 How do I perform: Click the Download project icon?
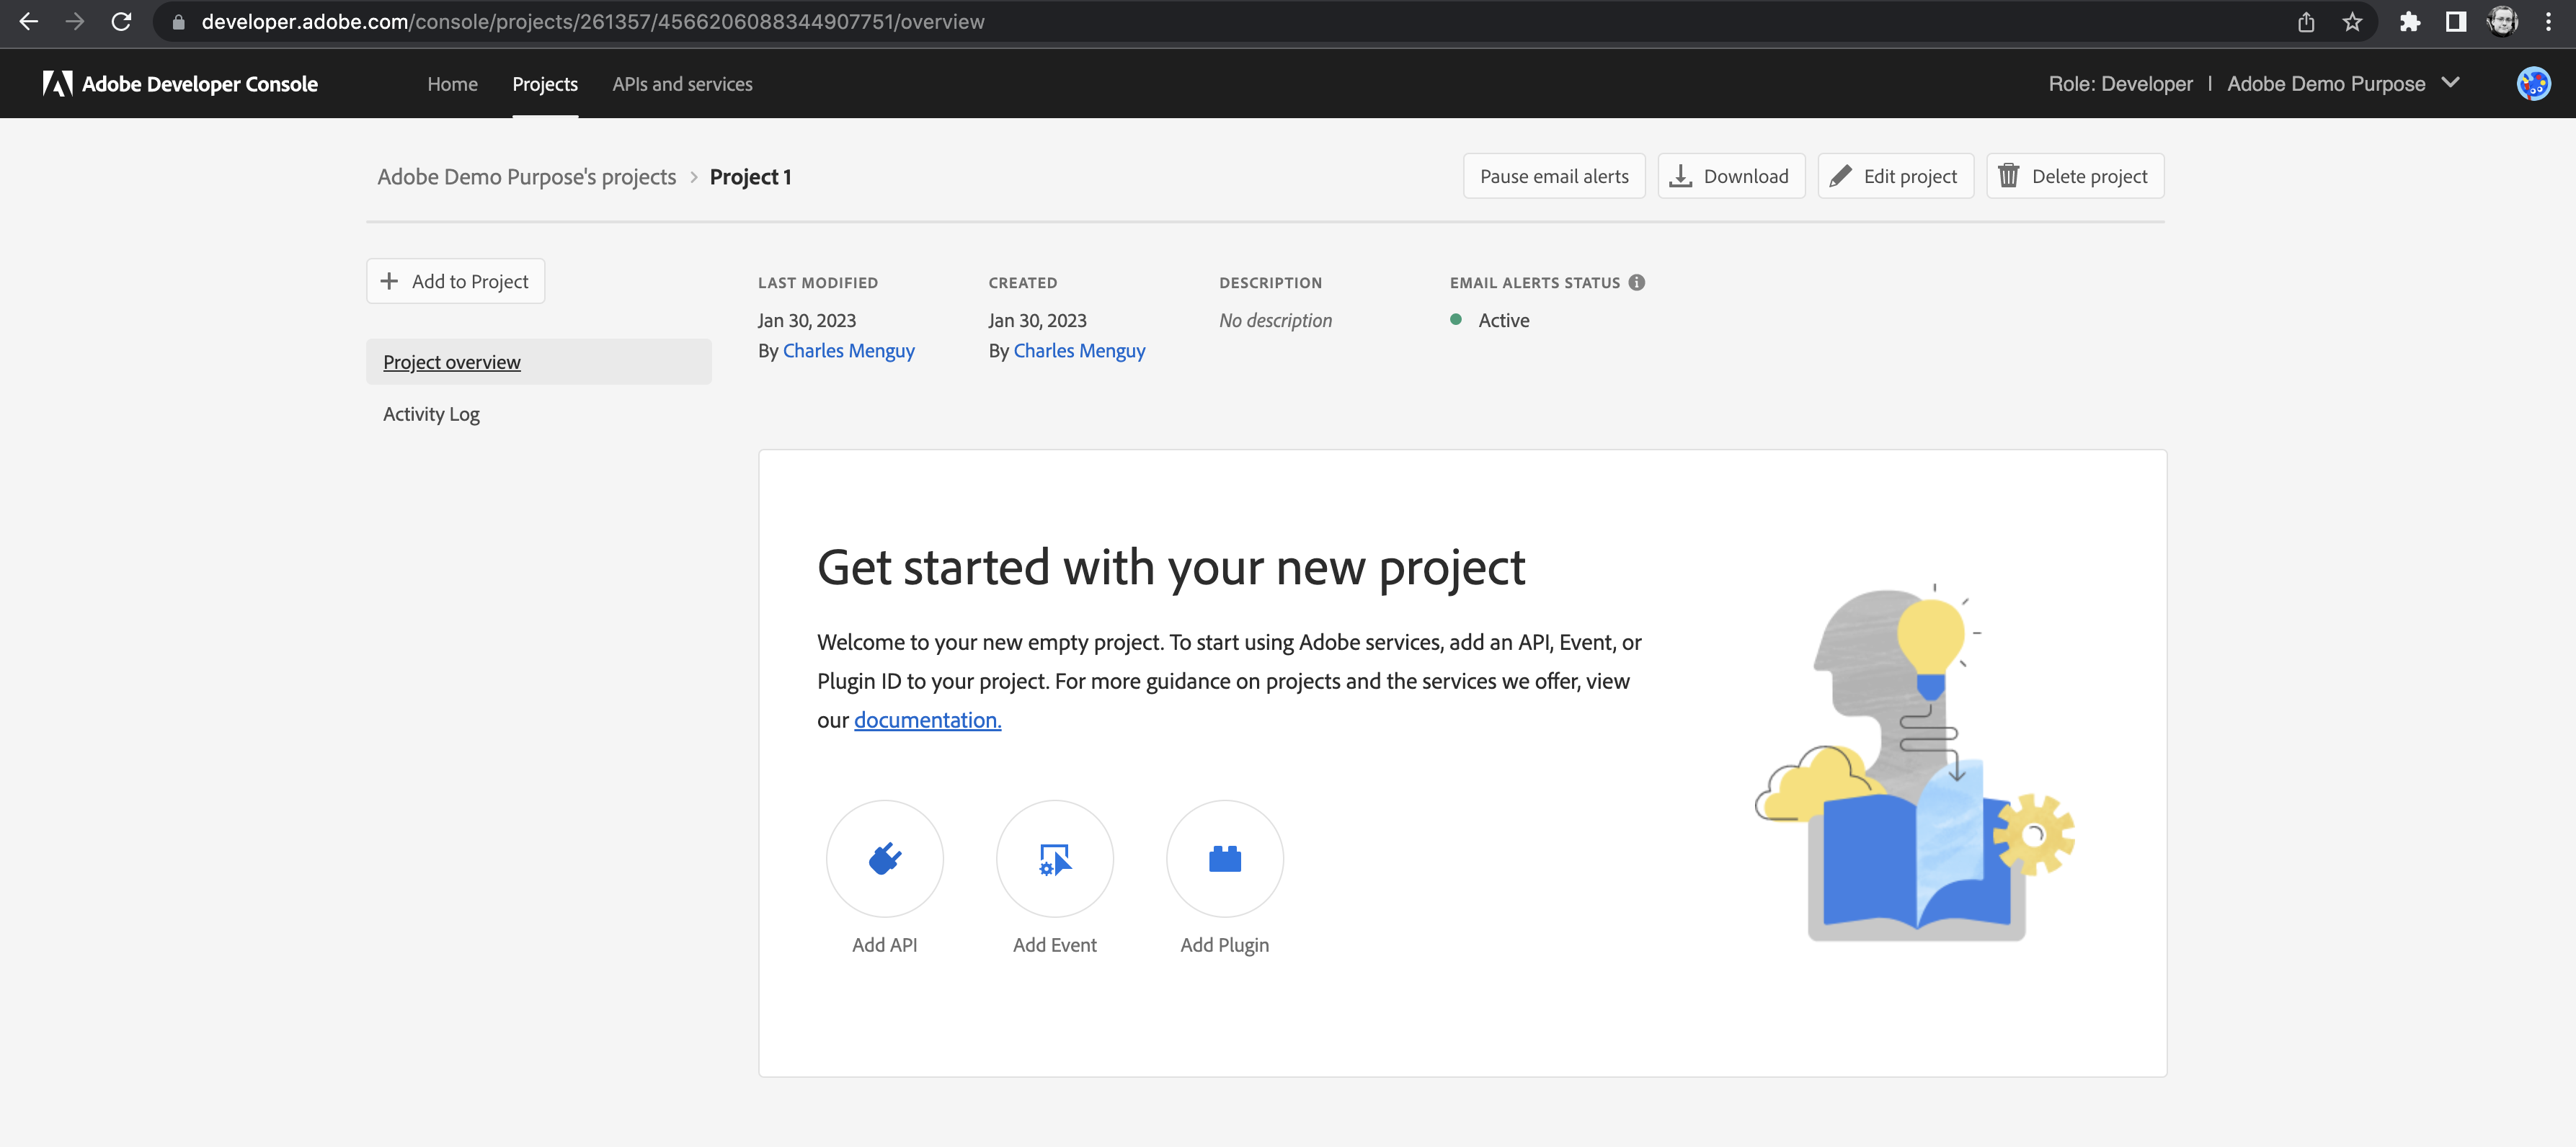1679,176
